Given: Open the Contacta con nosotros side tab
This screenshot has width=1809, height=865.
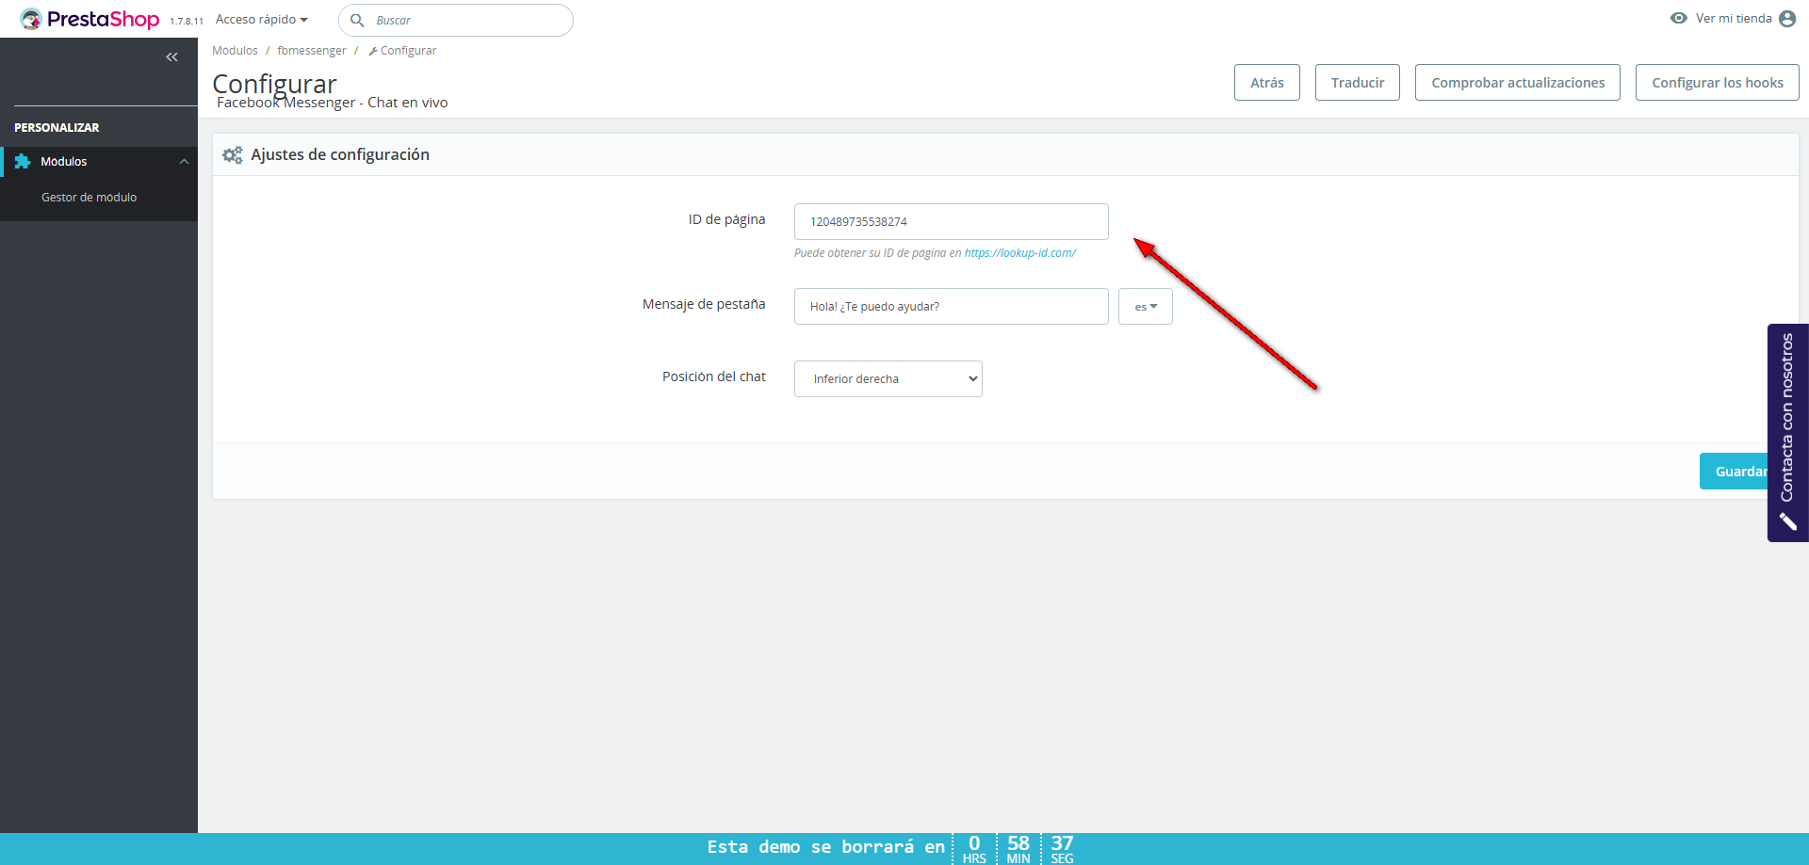Looking at the screenshot, I should tap(1788, 433).
